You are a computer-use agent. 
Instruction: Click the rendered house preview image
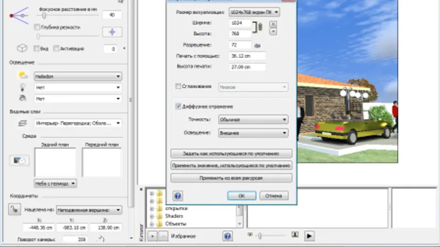click(x=348, y=81)
